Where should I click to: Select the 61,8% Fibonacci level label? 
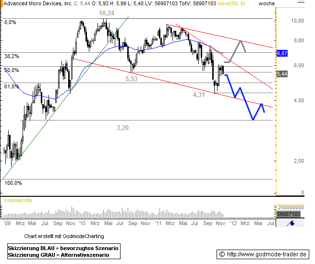11,86
